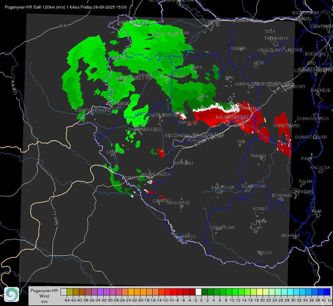Click the 'S 6' road label
This screenshot has width=333, height=306.
pyautogui.click(x=63, y=26)
